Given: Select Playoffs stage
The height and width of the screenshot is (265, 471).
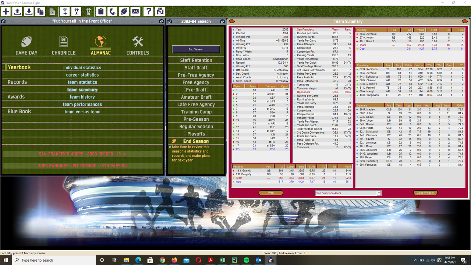Looking at the screenshot, I should click(x=196, y=134).
